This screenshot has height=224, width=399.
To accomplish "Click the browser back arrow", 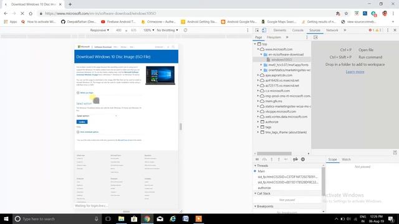I will 6,14.
